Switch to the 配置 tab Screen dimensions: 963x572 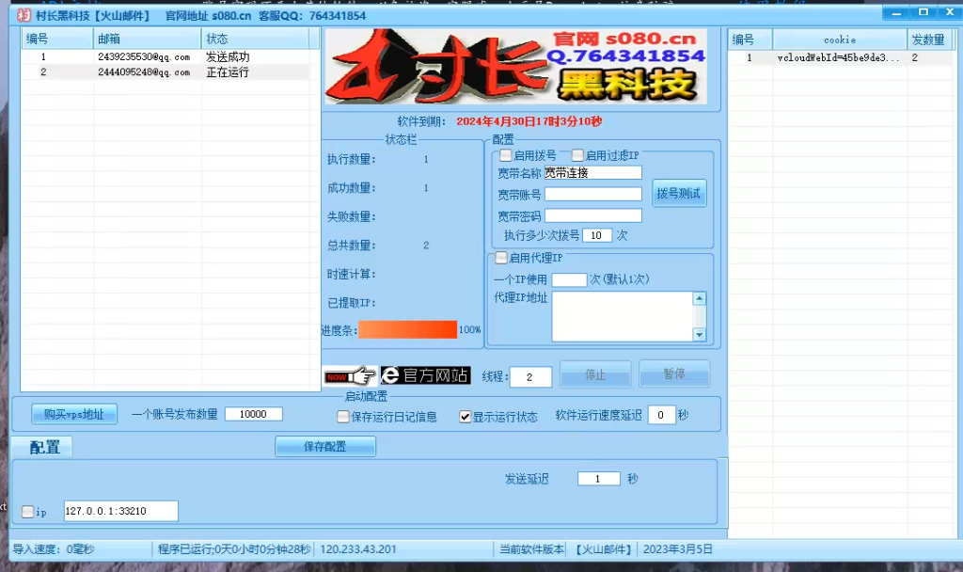[43, 446]
